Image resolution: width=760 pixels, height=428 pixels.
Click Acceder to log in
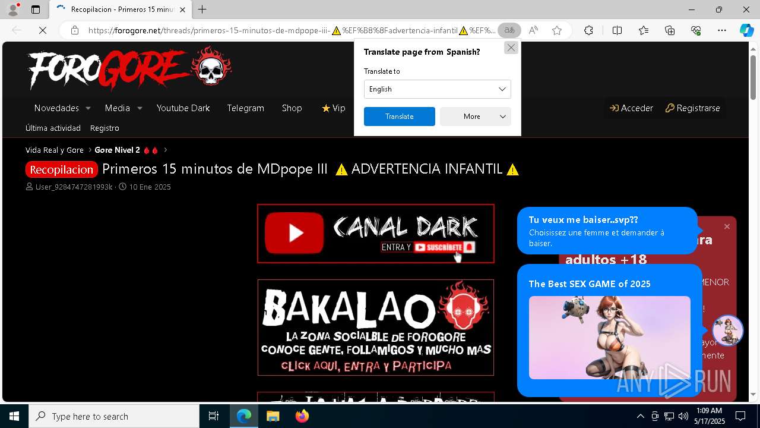[631, 108]
